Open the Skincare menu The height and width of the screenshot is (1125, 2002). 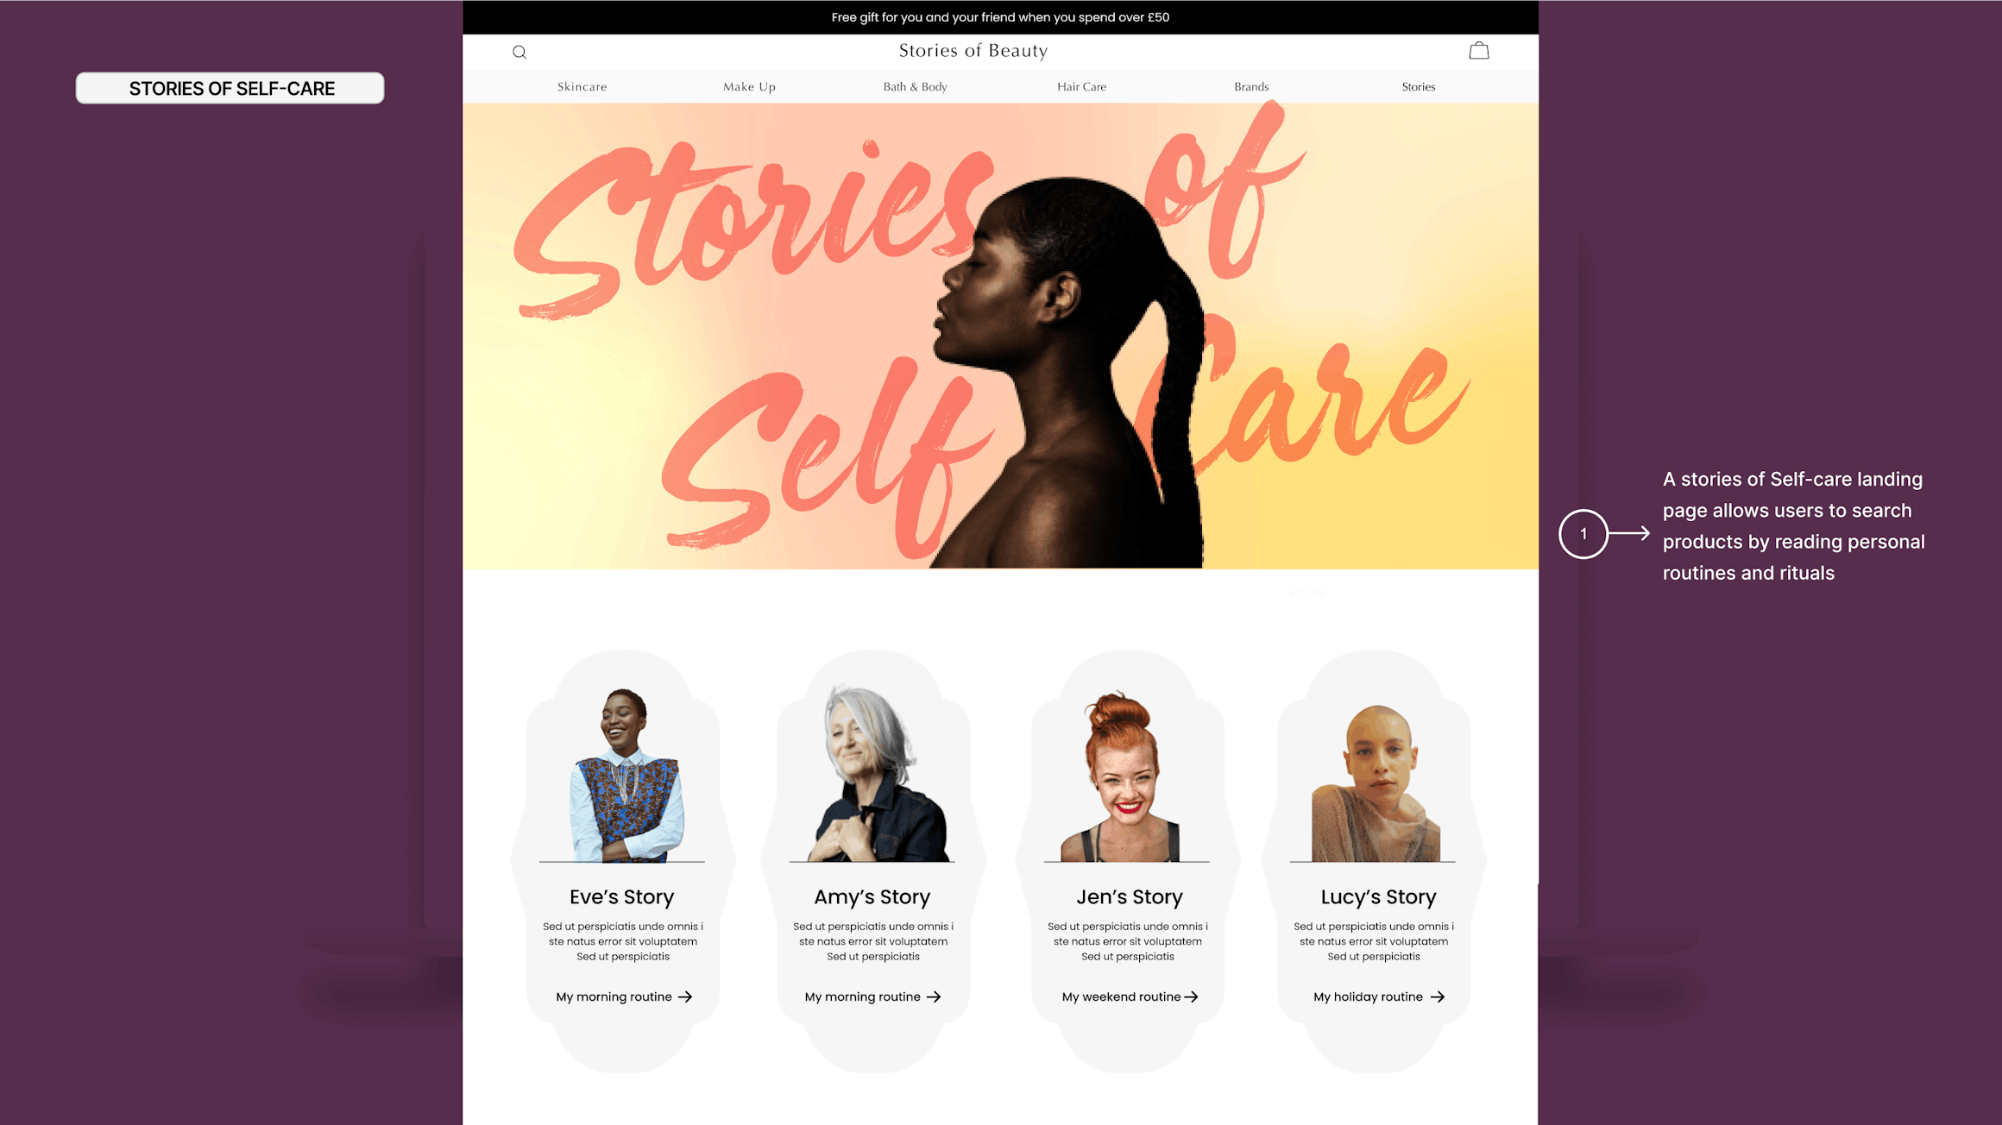click(x=582, y=86)
